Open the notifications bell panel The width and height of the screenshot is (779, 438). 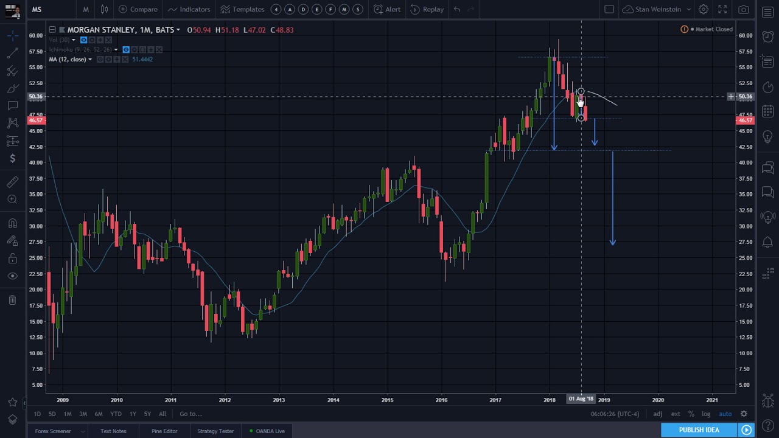point(767,242)
